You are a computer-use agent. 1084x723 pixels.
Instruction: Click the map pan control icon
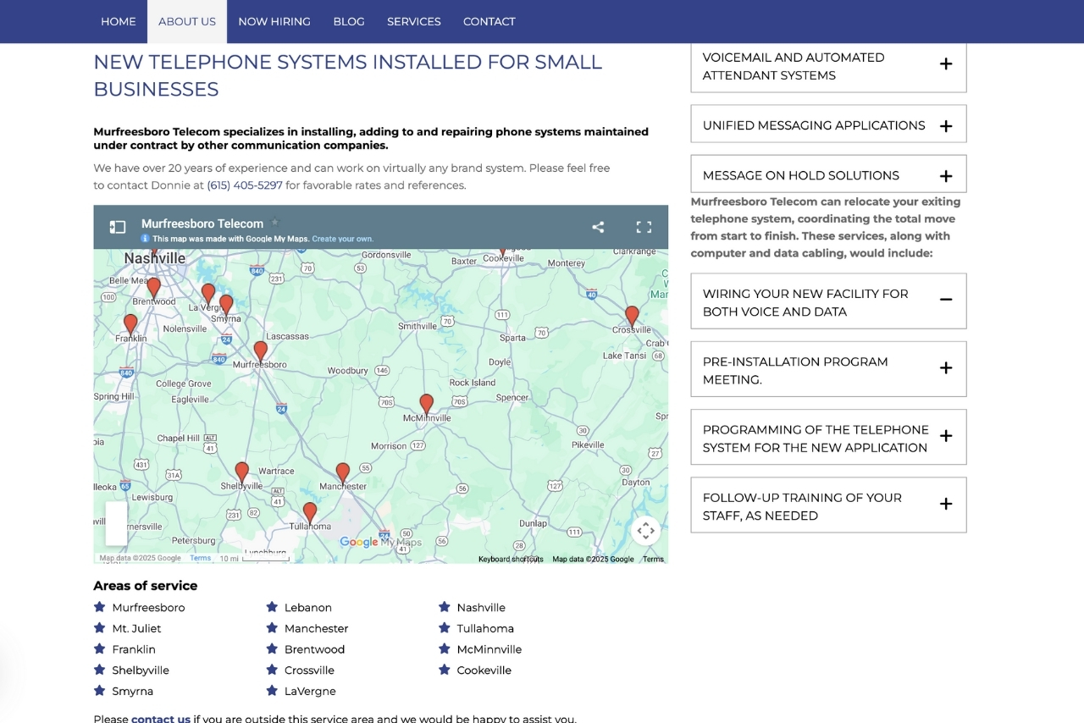click(x=645, y=531)
